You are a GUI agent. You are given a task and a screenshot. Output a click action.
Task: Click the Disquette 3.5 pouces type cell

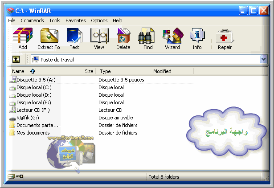click(121, 80)
